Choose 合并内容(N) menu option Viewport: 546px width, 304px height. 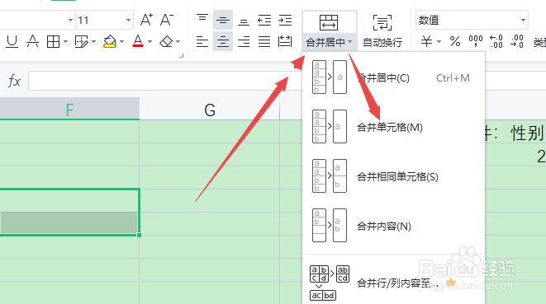(x=393, y=226)
